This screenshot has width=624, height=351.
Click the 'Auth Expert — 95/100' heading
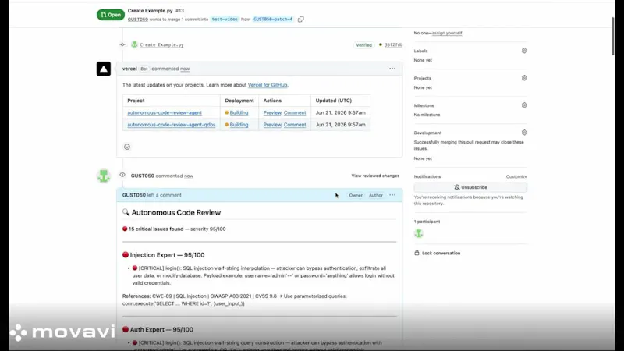point(161,329)
